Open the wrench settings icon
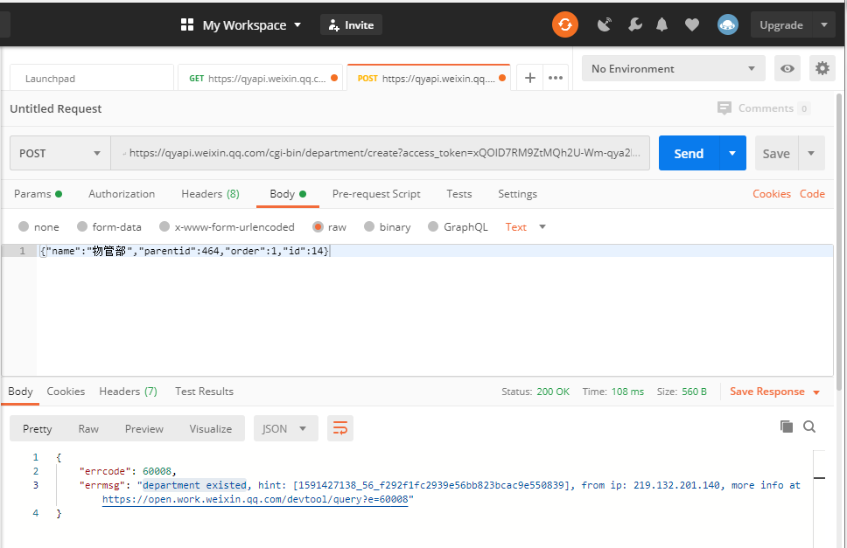The height and width of the screenshot is (548, 847). tap(635, 24)
